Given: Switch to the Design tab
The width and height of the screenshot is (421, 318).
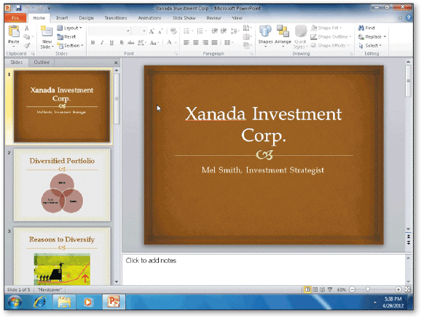Looking at the screenshot, I should click(86, 18).
